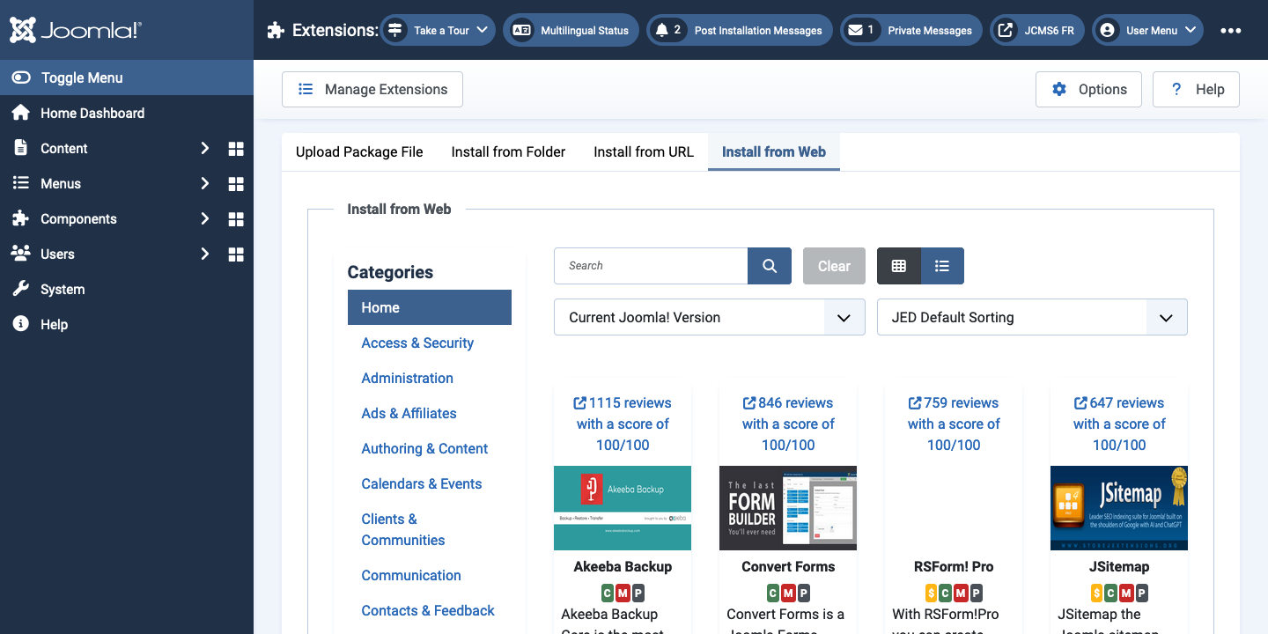Select the Home category
Image resolution: width=1268 pixels, height=634 pixels.
coord(430,307)
